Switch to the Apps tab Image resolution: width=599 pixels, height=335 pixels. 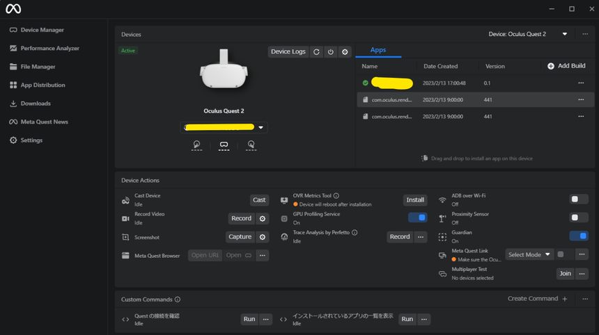click(378, 50)
